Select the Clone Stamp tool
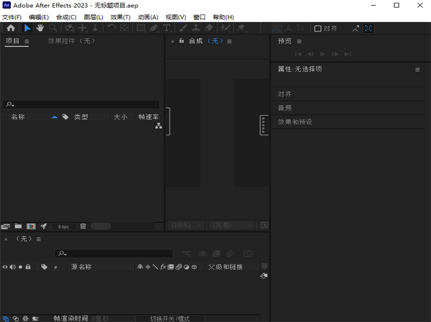The height and width of the screenshot is (322, 431). pos(196,28)
